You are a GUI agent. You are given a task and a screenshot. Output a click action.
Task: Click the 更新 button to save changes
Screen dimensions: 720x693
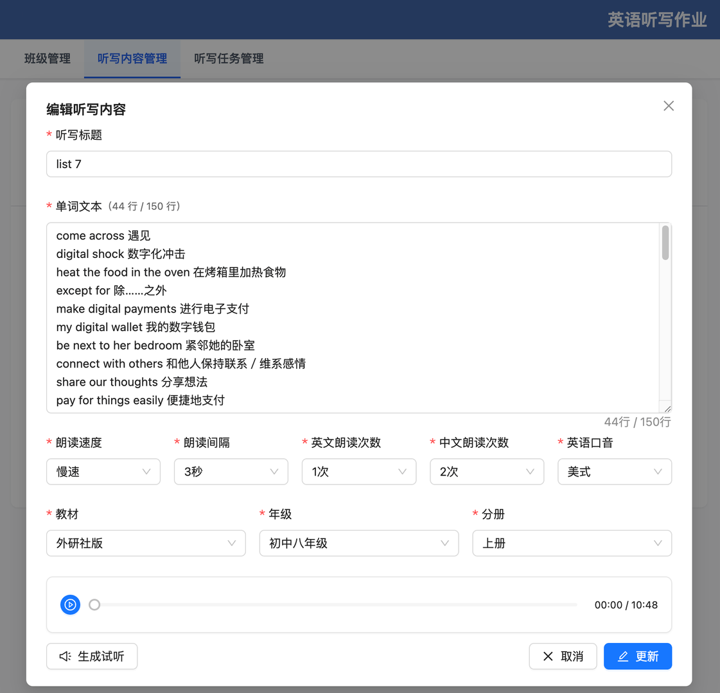coord(638,656)
